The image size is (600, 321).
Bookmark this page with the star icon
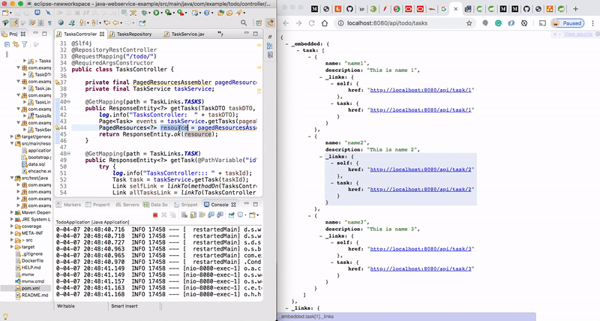pos(469,23)
